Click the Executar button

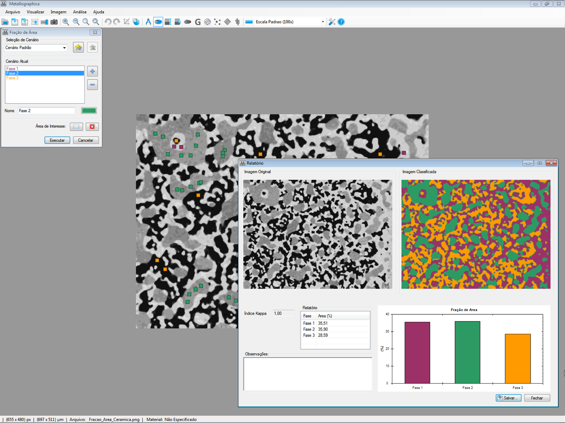point(57,140)
